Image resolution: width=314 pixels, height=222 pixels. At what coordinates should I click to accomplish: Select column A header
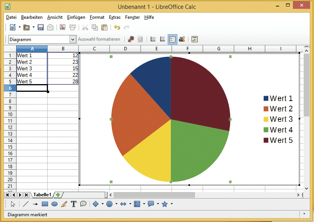32,49
